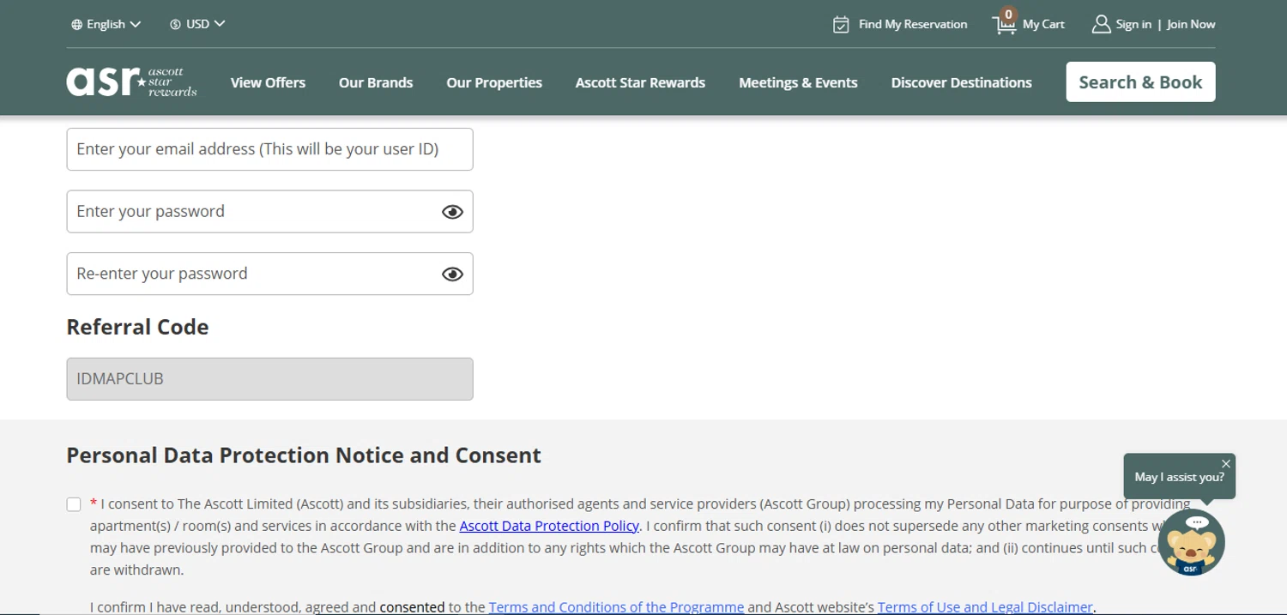The width and height of the screenshot is (1287, 615).
Task: Click the Ascott Star Rewards logo
Action: (x=131, y=81)
